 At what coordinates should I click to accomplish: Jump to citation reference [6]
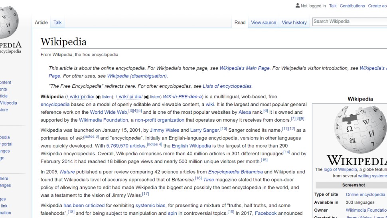[266, 111]
